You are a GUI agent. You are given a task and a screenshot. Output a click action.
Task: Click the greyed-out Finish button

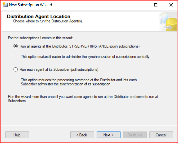tap(135, 135)
